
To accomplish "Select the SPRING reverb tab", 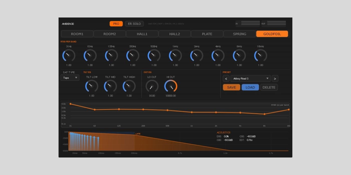I will (x=239, y=34).
